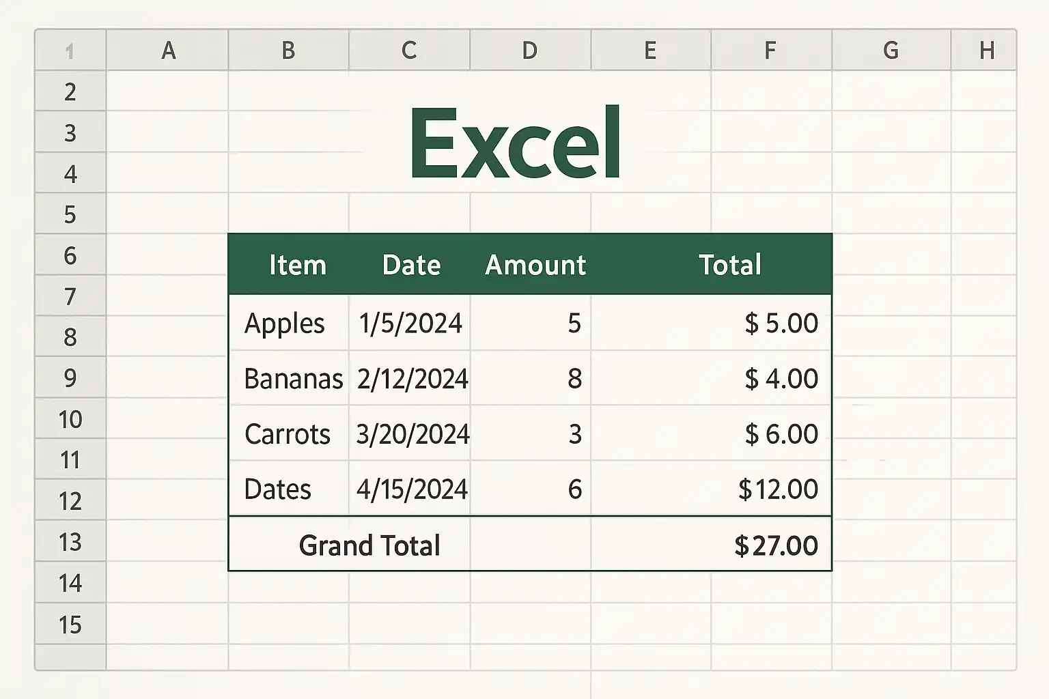Click the $27.00 grand total cell
The width and height of the screenshot is (1049, 699).
(776, 545)
